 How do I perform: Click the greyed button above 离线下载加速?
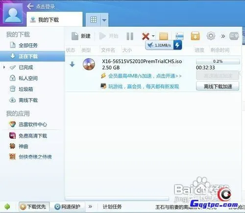point(218,76)
